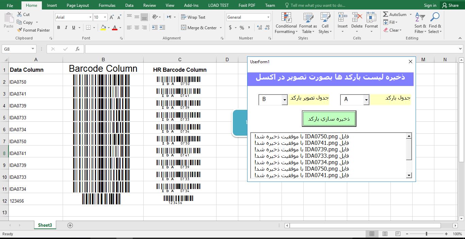Click the AutoSum sigma icon

pyautogui.click(x=386, y=14)
